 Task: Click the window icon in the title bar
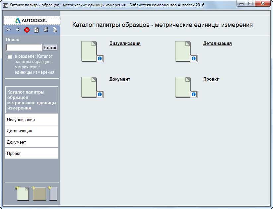pos(5,5)
